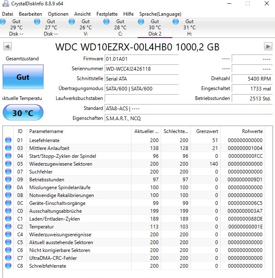Viewport: 275px width, 278px height.
Task: Click the Standard field ATA8-ACS
Action: [188, 108]
